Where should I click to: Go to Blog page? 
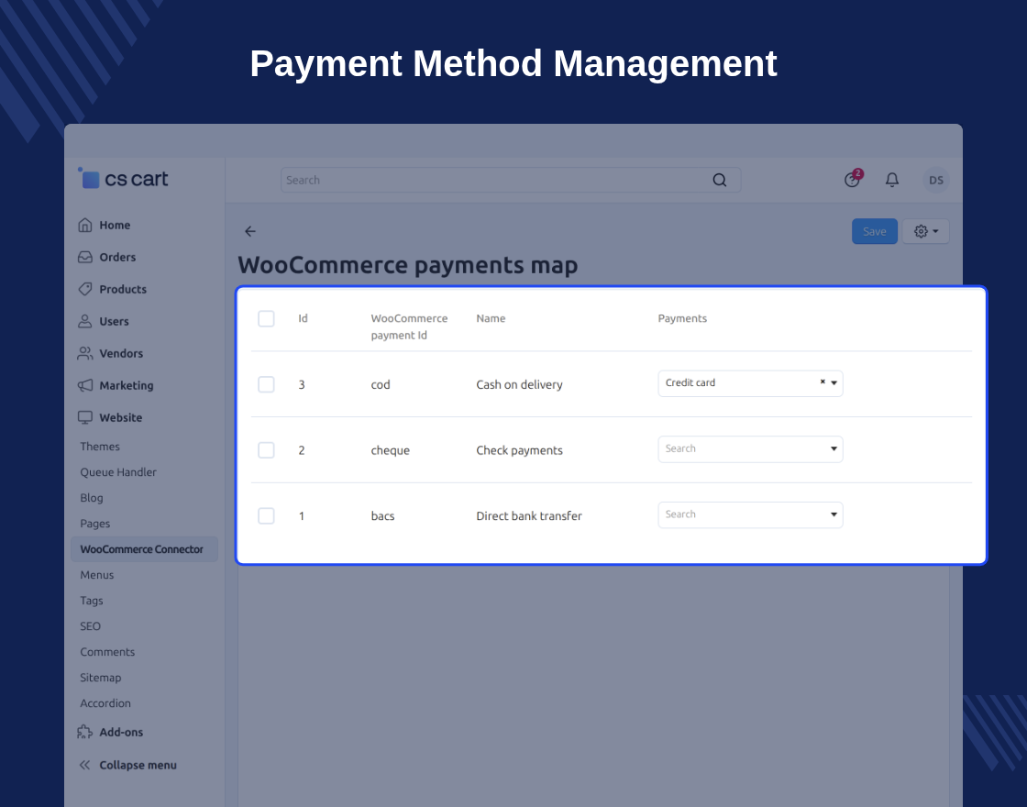click(x=92, y=497)
